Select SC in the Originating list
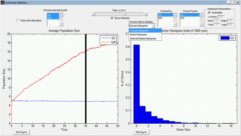 coord(166,15)
